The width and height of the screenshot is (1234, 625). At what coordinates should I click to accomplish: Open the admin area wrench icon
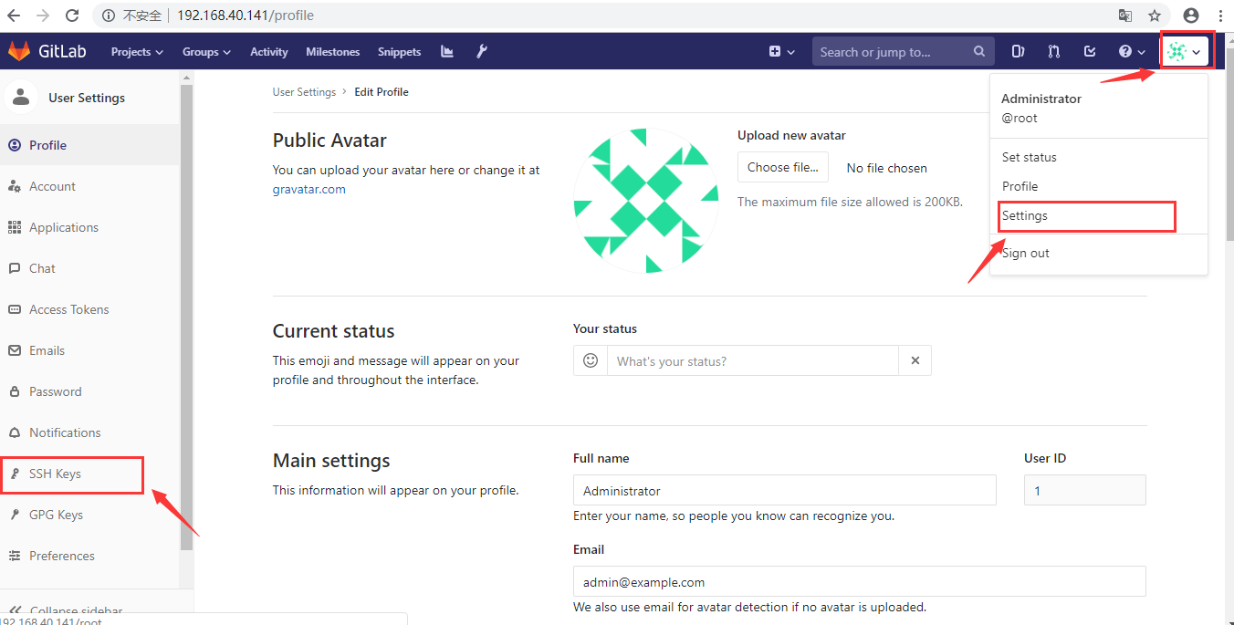tap(482, 52)
